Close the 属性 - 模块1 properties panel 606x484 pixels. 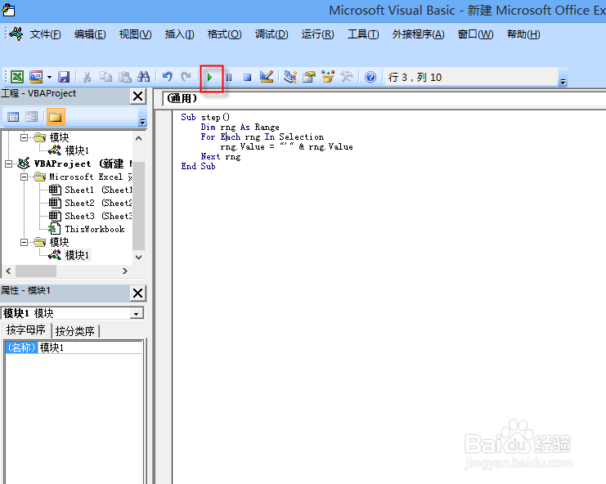click(138, 294)
